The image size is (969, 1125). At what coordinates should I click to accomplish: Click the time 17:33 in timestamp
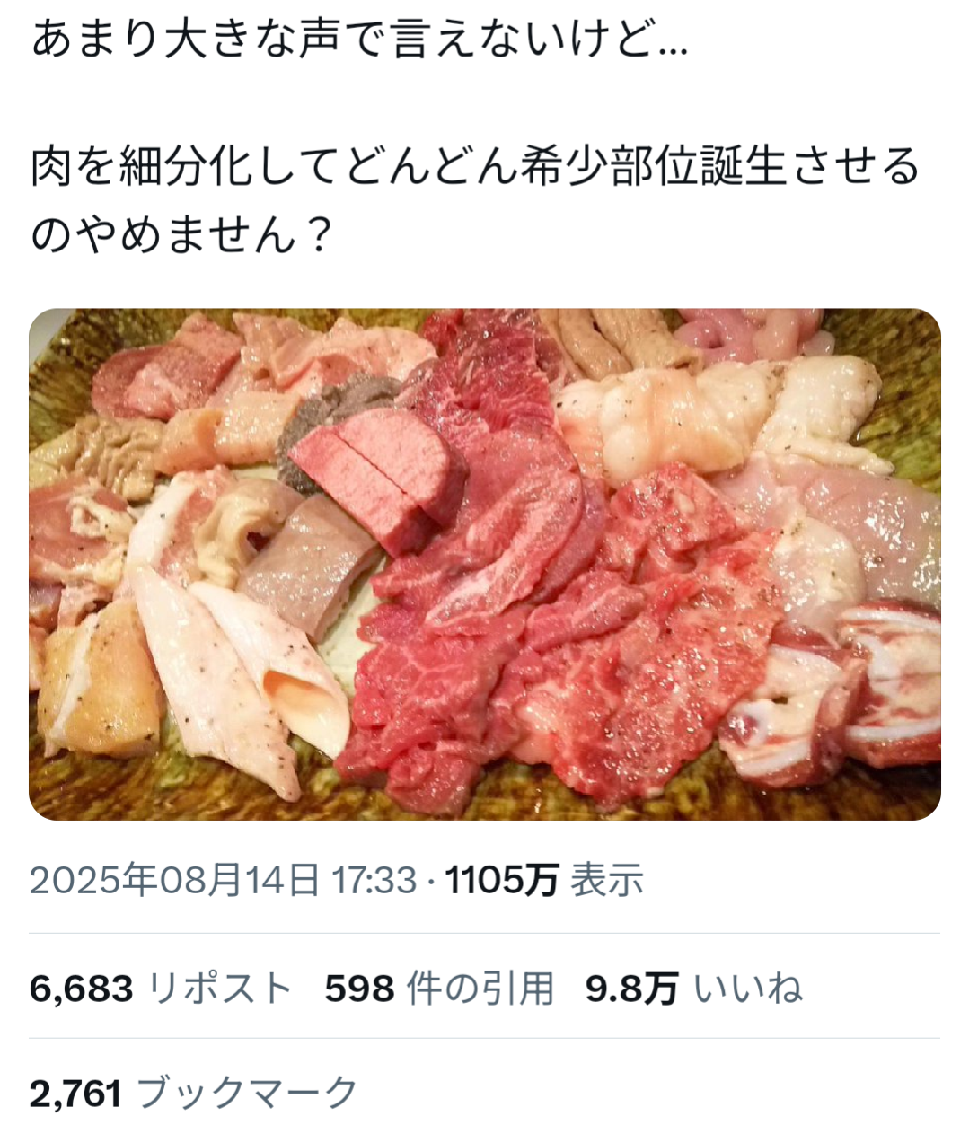tap(374, 880)
